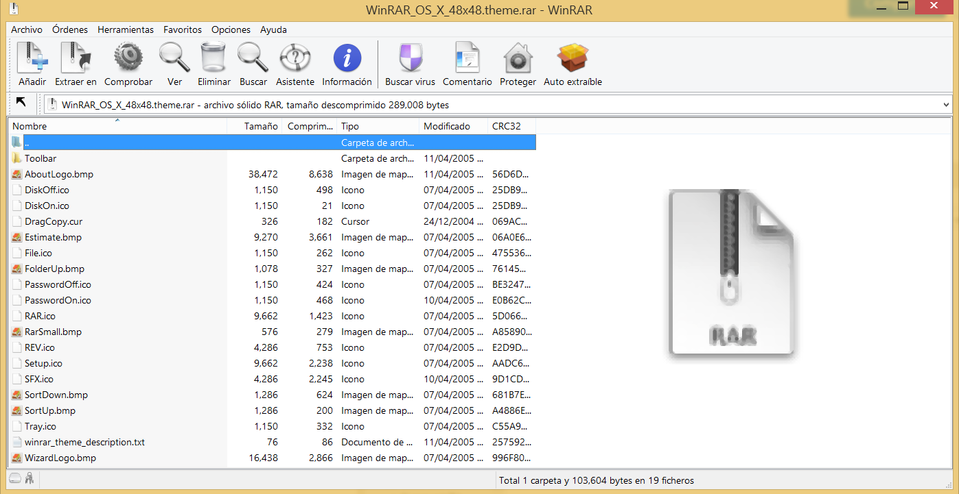Viewport: 959px width, 494px height.
Task: Click the WizardLogo.bmp image icon
Action: click(17, 458)
